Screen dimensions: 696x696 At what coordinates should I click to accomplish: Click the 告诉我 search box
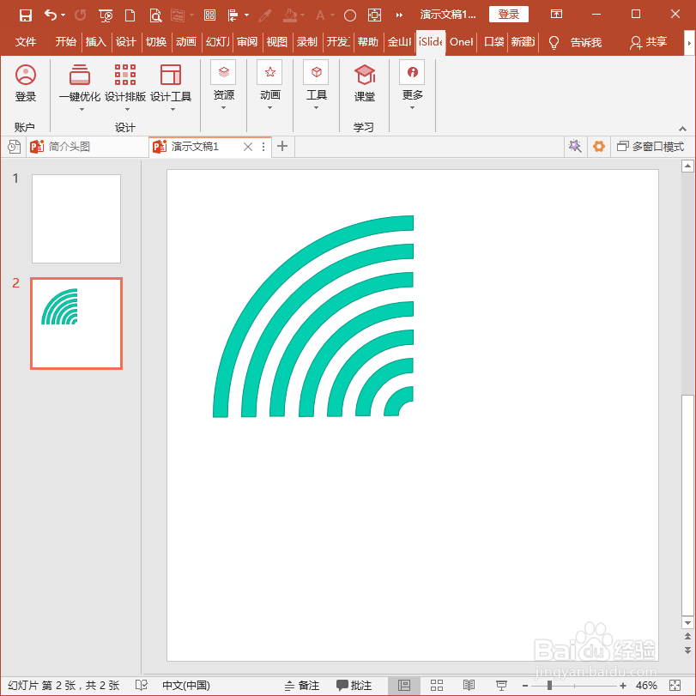[x=575, y=42]
